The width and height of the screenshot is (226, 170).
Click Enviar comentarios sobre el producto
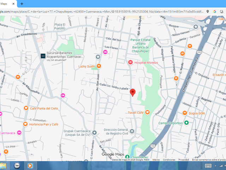209,160
